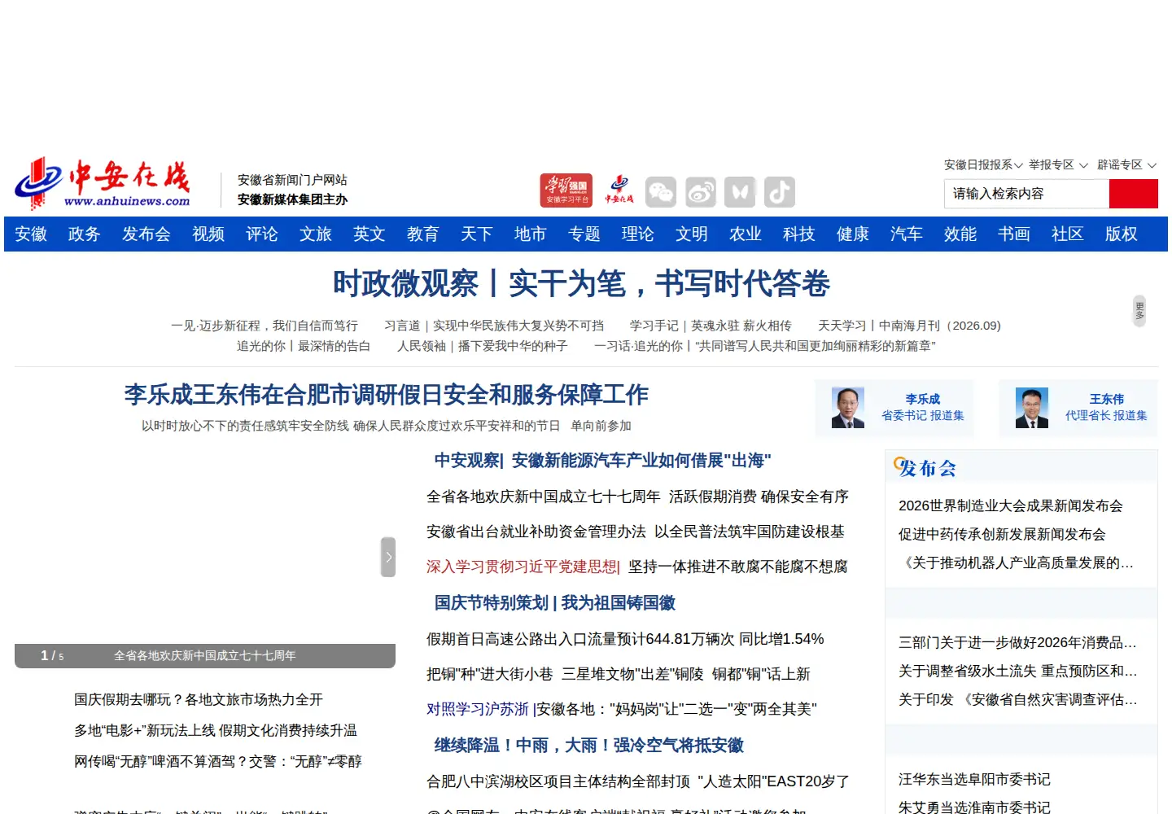Open 对照学习沪苏浙 link

pos(478,709)
